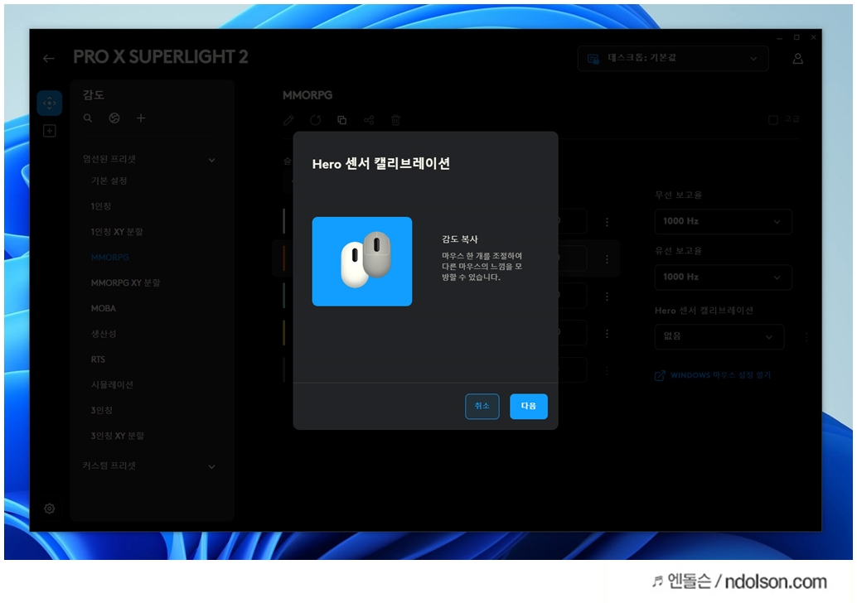857x603 pixels.
Task: Select the MOBA preset
Action: pos(104,309)
